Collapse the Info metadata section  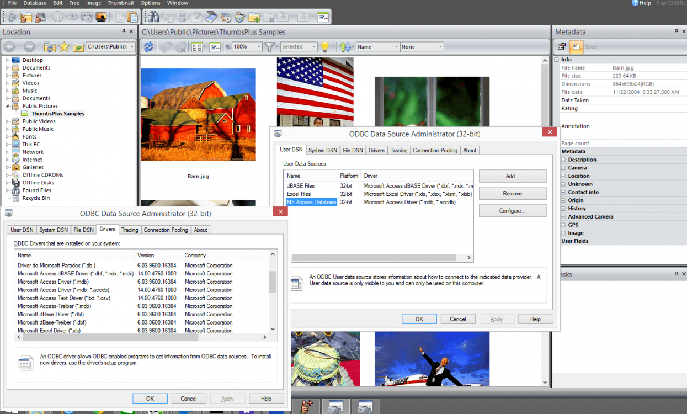[557, 59]
